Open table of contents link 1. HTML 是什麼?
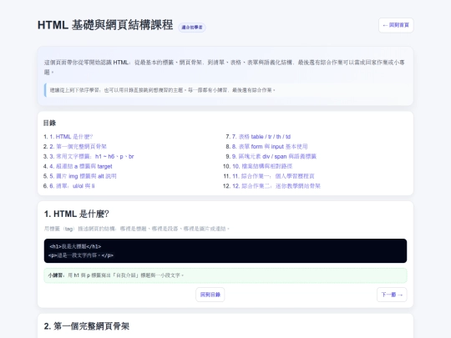Viewport: 451px width, 338px height. (71, 137)
